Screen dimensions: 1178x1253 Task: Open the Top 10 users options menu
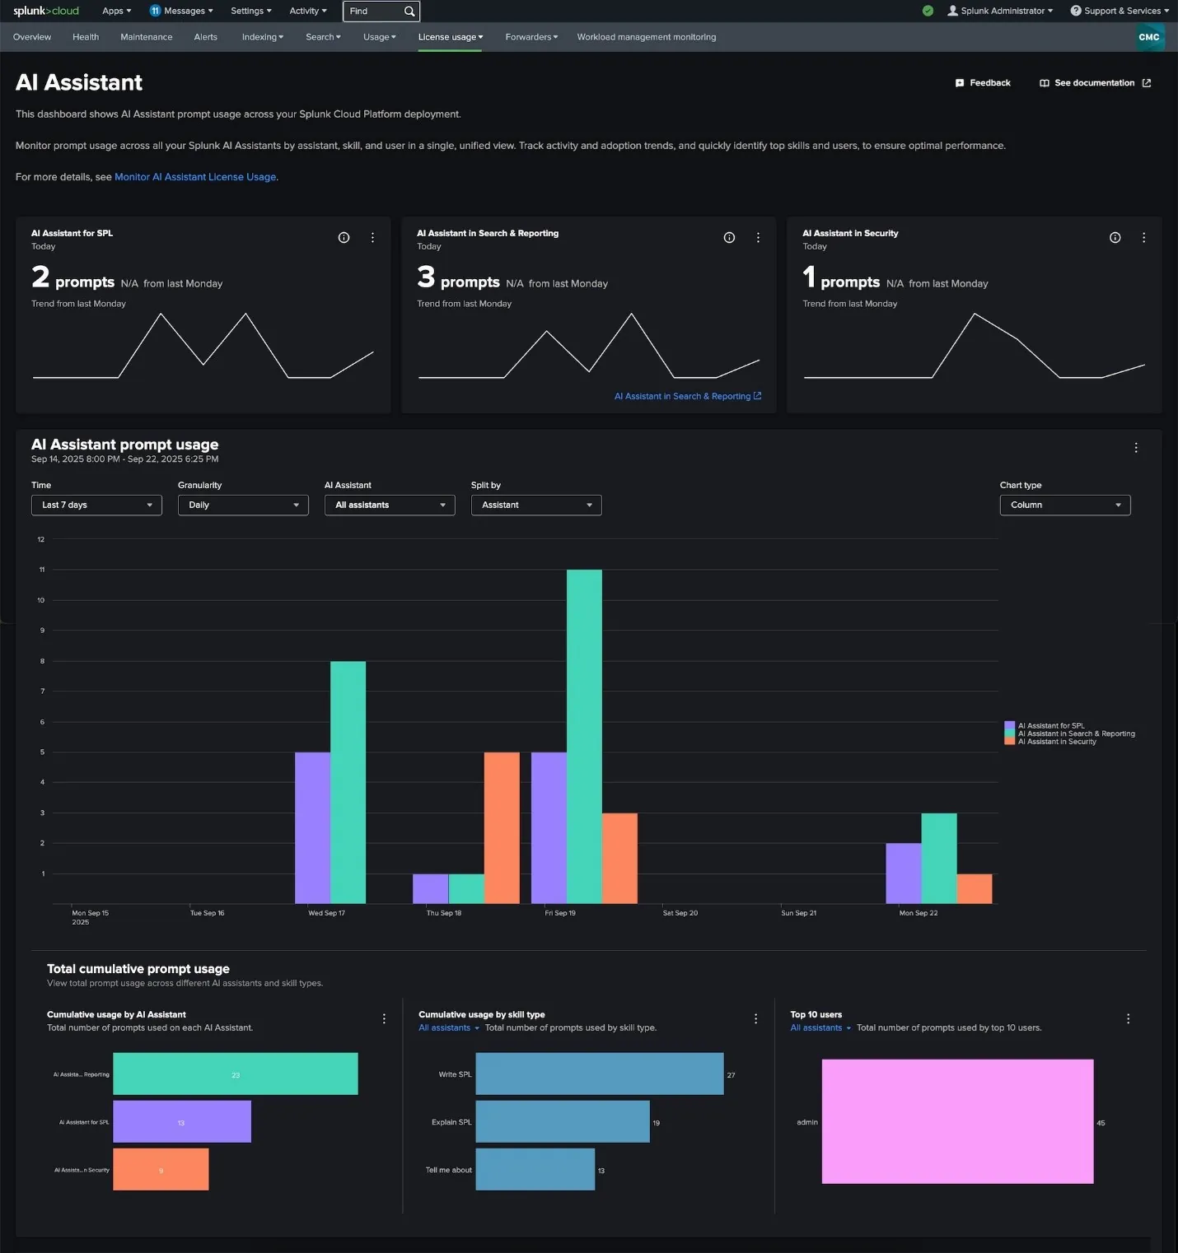coord(1128,1018)
